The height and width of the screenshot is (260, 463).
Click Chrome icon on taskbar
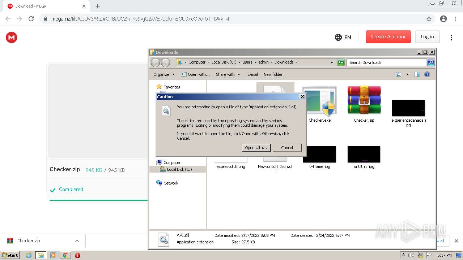pos(65,255)
